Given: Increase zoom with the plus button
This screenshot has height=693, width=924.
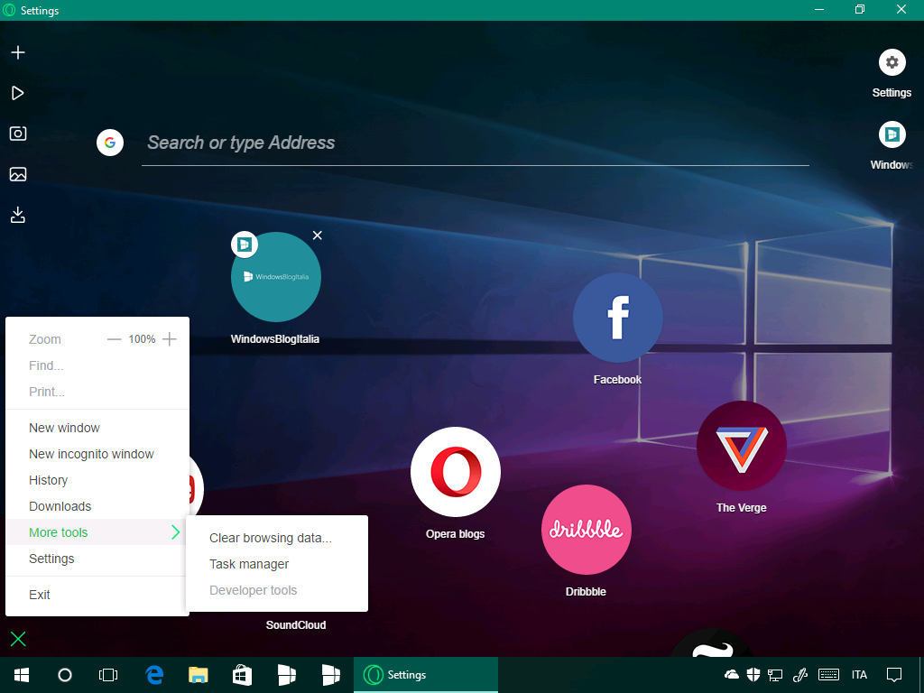Looking at the screenshot, I should point(169,339).
